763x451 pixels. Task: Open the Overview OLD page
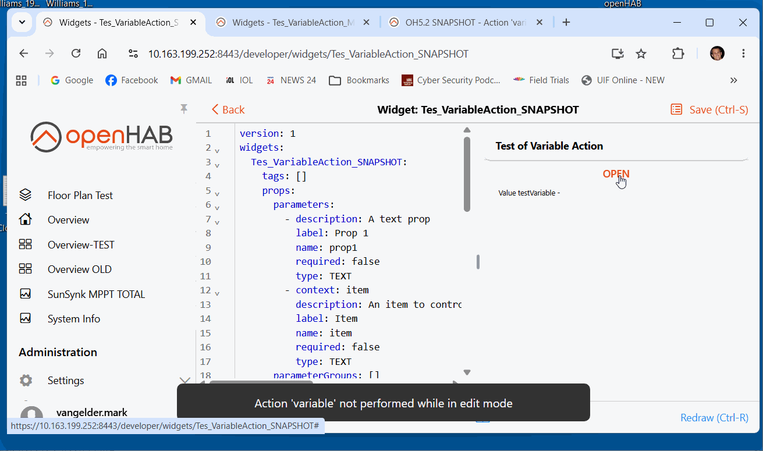click(80, 269)
